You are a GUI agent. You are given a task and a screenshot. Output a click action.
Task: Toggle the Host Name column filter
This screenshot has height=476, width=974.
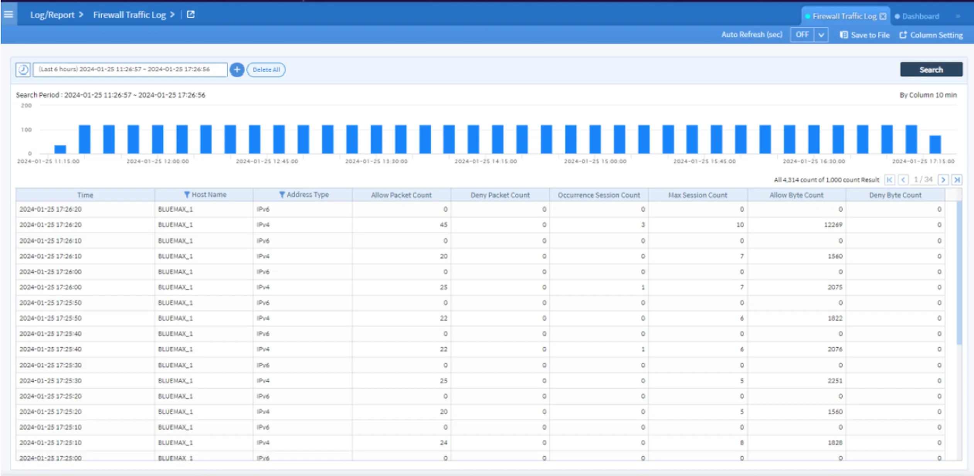[187, 195]
